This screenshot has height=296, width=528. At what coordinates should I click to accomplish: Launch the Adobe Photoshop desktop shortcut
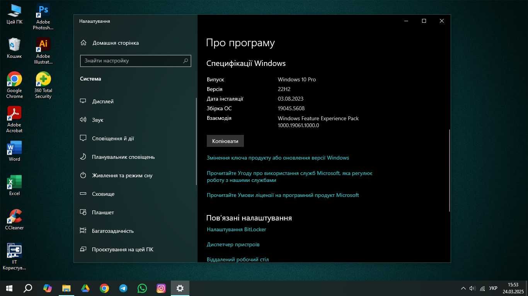point(43,17)
